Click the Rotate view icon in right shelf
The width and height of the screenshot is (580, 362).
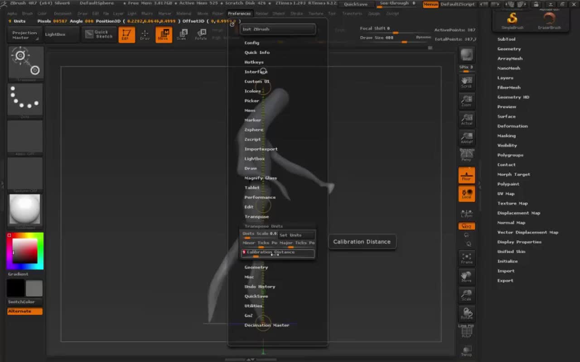(466, 313)
